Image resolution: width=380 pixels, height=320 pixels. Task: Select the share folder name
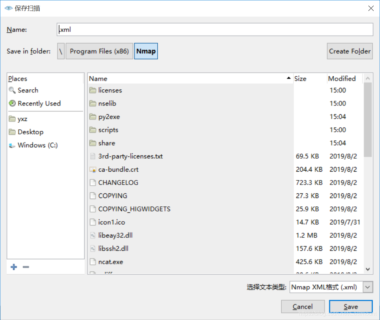point(107,143)
